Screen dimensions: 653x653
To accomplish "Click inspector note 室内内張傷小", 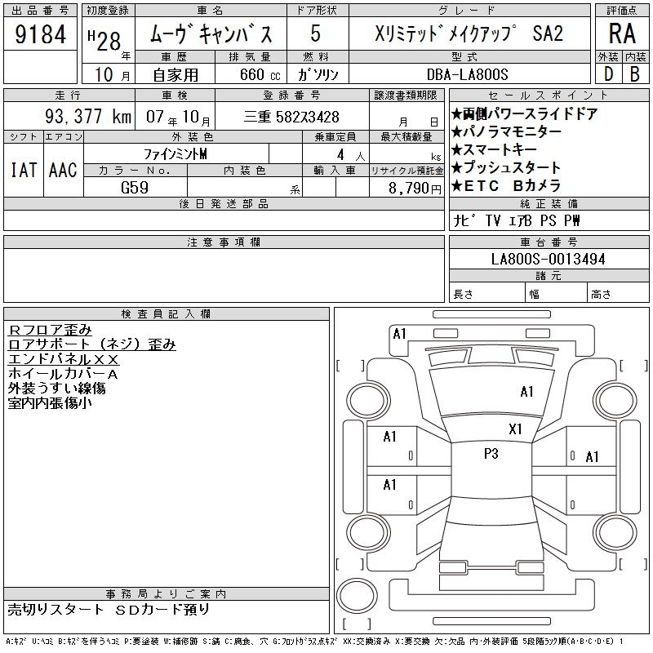I will click(50, 402).
